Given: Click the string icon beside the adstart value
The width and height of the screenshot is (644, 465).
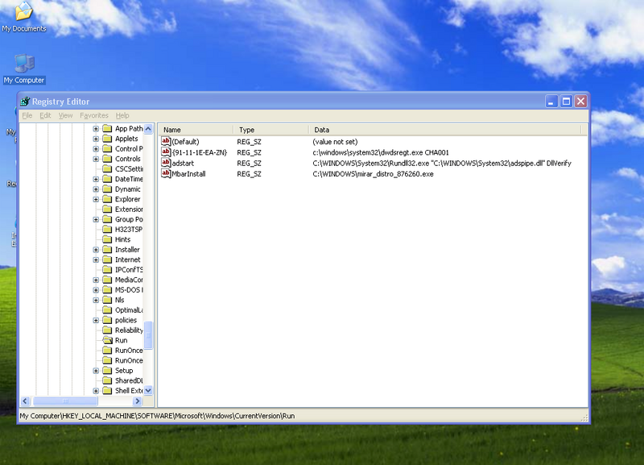Looking at the screenshot, I should pos(166,163).
